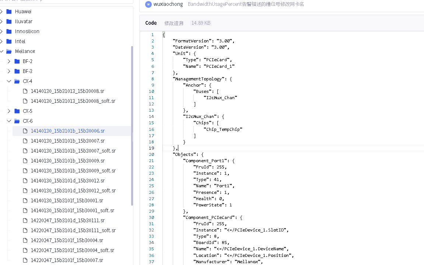The image size is (424, 265).
Task: Click the BF-2 folder icon
Action: 17,61
